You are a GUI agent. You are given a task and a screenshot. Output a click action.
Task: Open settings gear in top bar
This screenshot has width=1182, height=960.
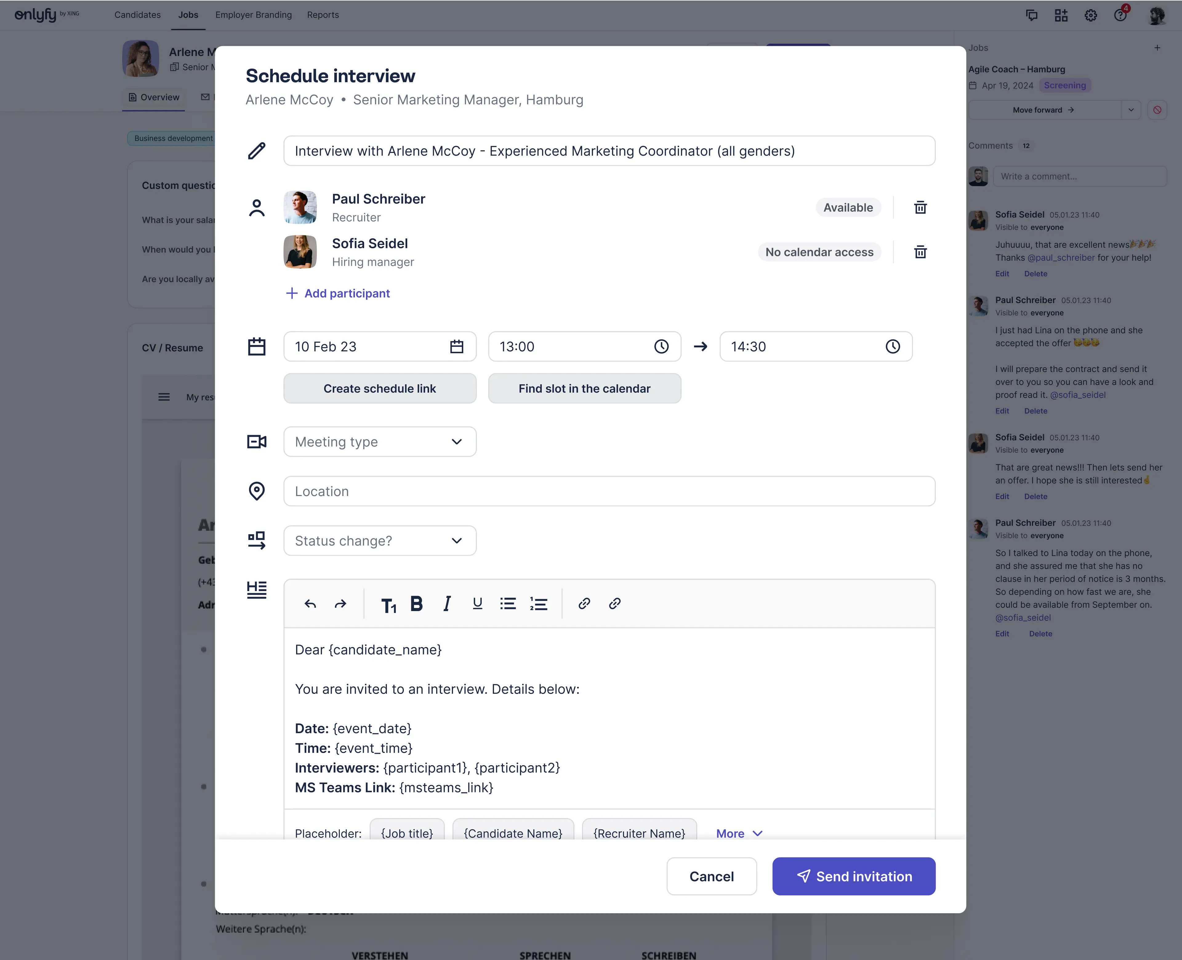click(x=1091, y=15)
